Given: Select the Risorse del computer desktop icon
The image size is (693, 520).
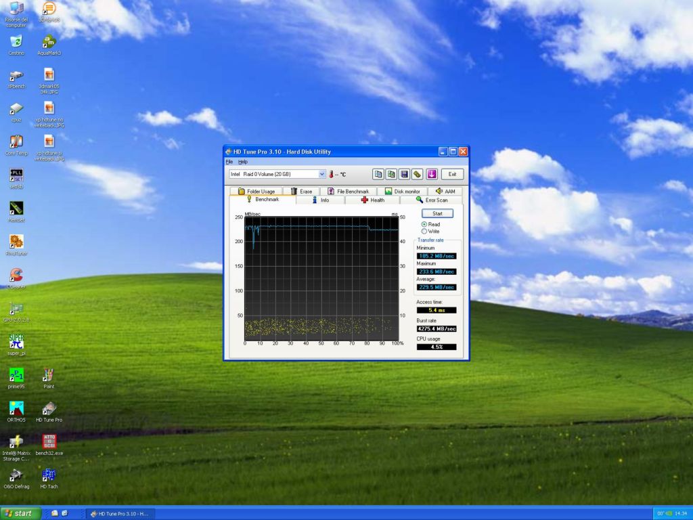Looking at the screenshot, I should (x=16, y=14).
